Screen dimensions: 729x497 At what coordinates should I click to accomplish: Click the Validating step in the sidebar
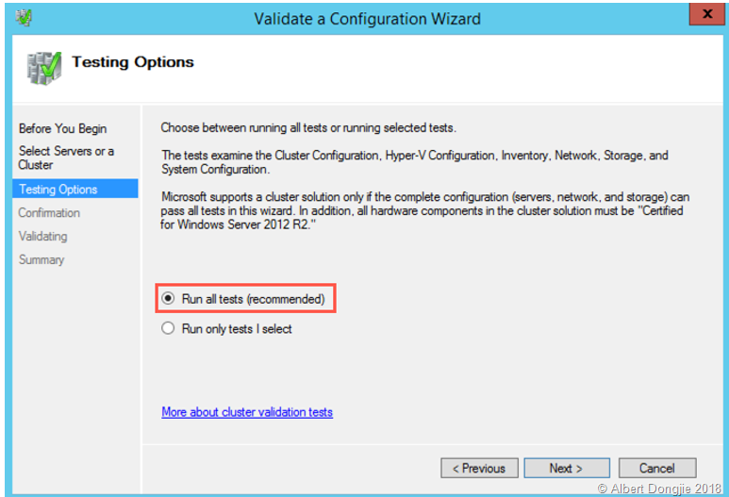click(x=42, y=237)
